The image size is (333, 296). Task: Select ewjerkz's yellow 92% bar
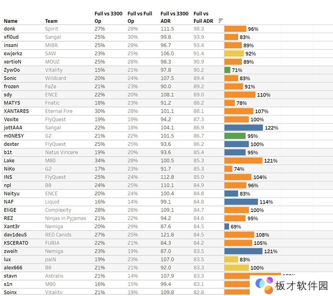(234, 54)
